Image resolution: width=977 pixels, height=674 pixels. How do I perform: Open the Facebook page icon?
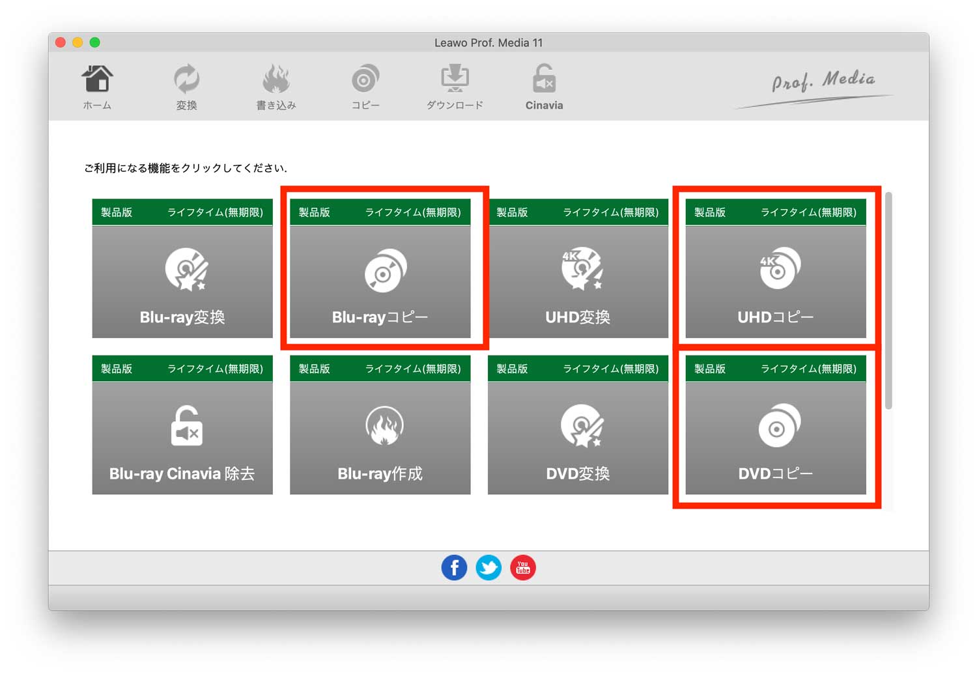tap(454, 568)
